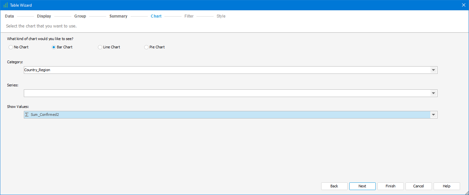Expand the Category dropdown arrow

[x=433, y=70]
